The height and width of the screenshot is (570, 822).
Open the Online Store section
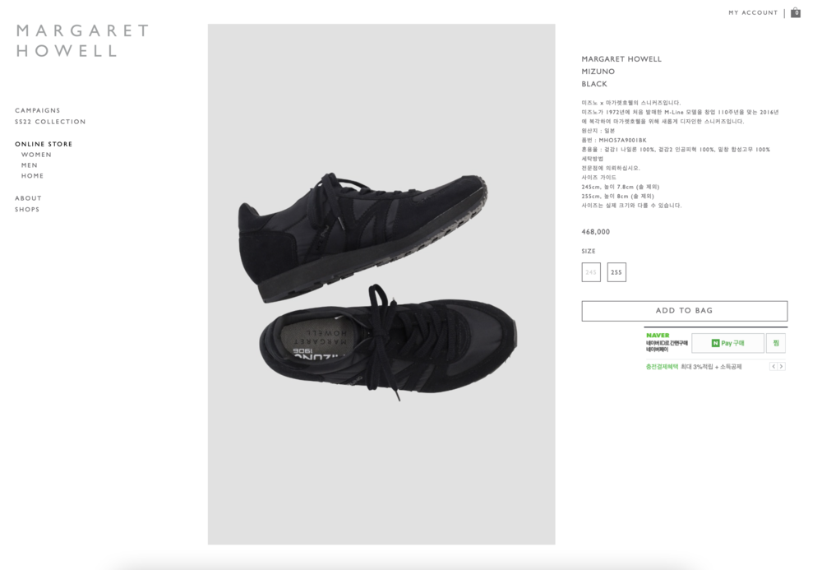[x=44, y=144]
